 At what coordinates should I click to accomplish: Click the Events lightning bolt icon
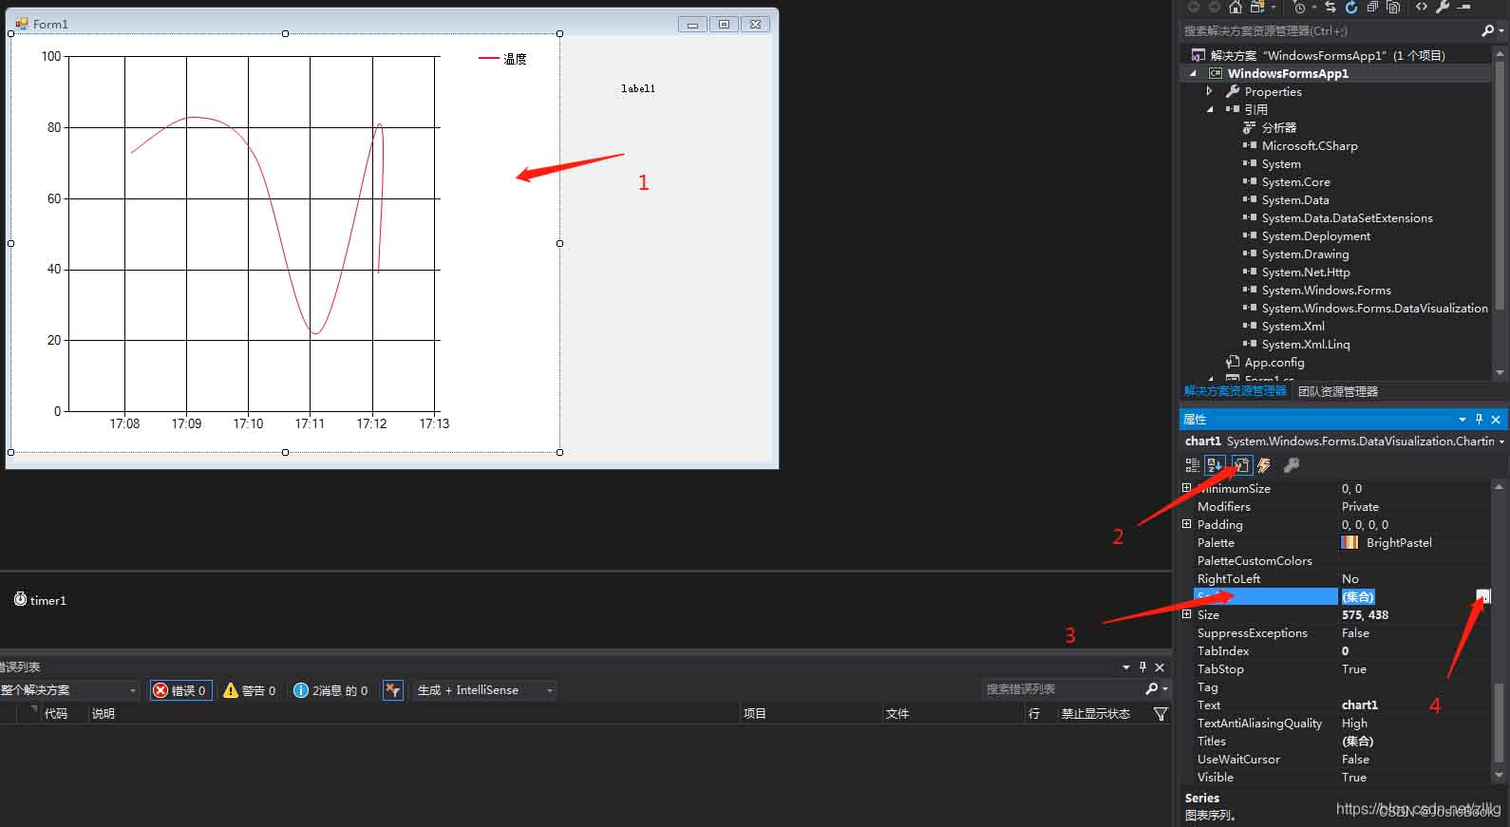pos(1264,465)
